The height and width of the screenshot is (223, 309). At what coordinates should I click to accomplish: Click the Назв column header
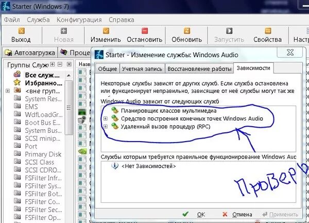(84, 64)
